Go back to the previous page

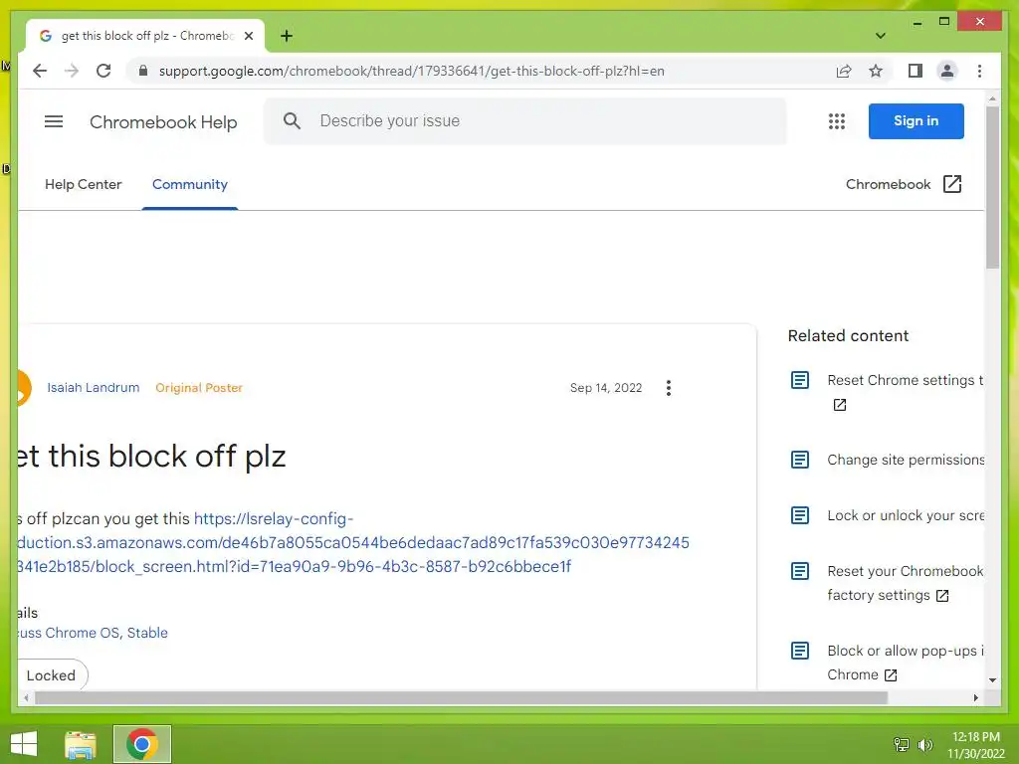(x=40, y=71)
